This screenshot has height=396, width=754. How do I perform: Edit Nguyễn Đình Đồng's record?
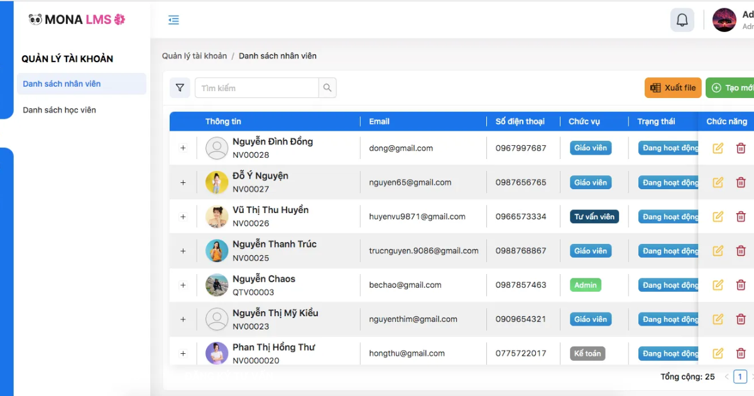click(718, 148)
